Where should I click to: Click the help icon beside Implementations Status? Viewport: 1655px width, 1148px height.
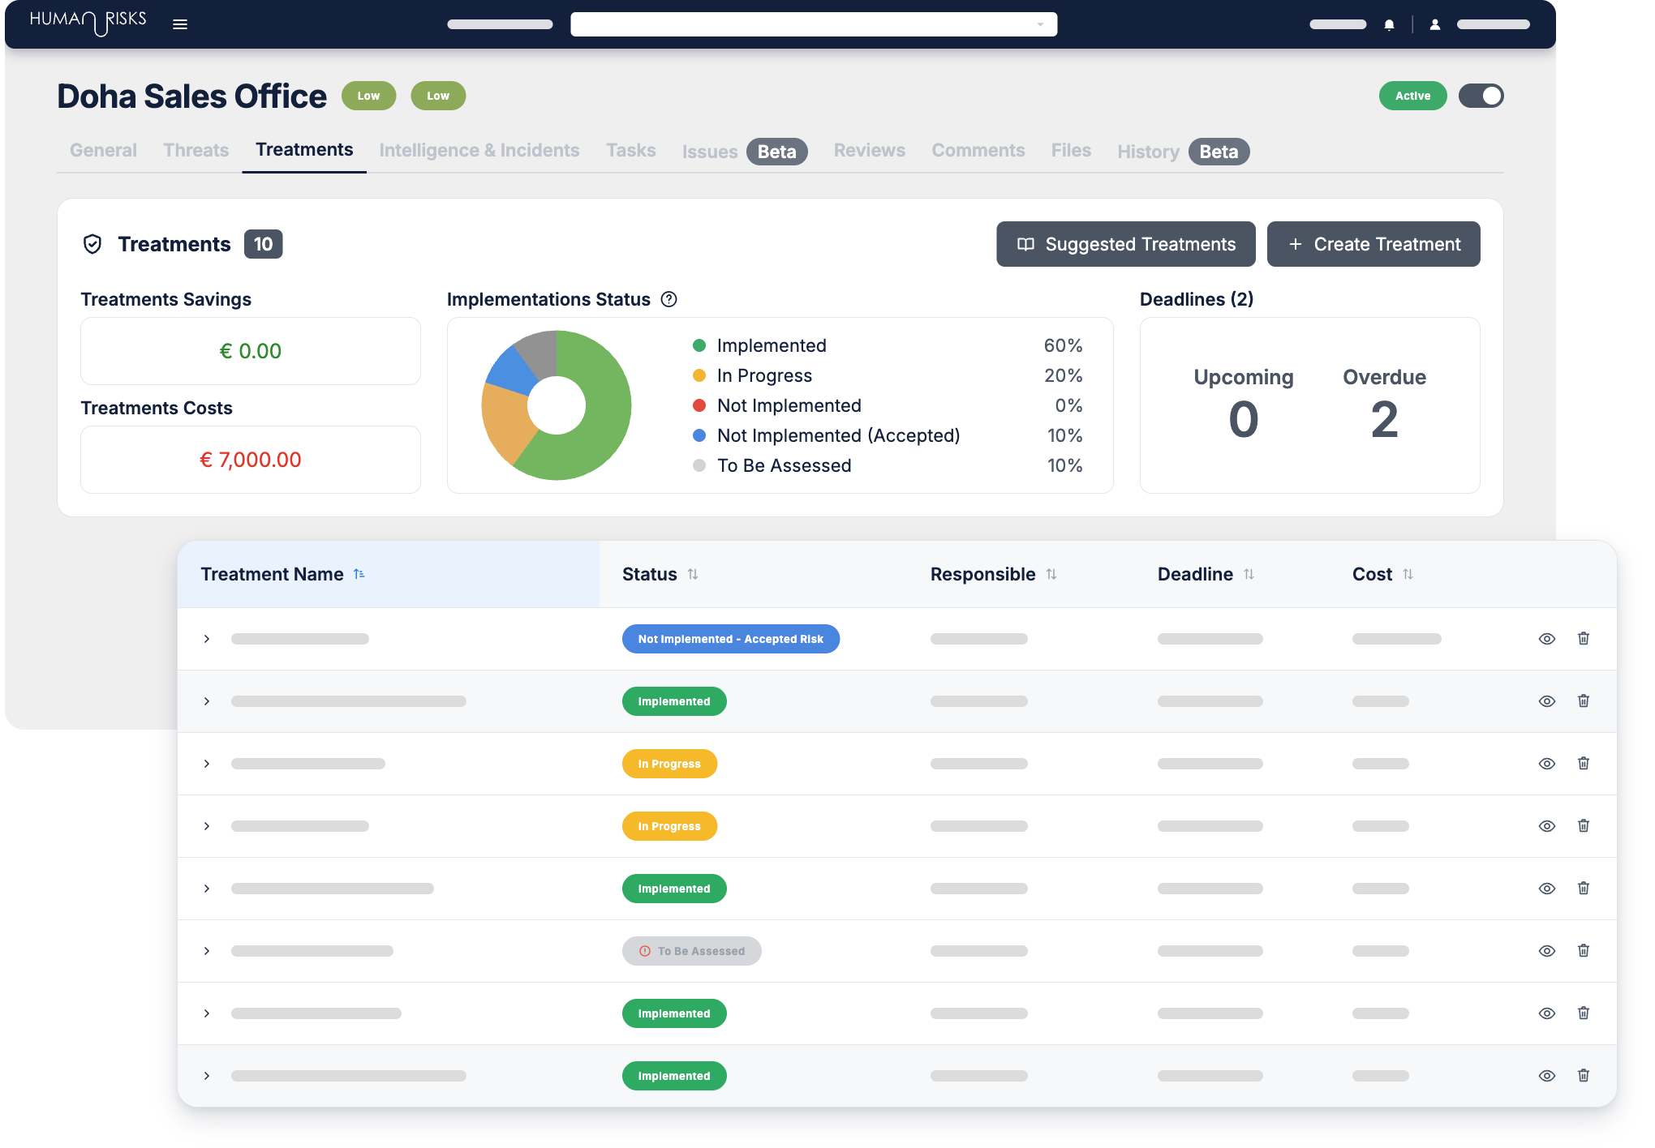(668, 299)
